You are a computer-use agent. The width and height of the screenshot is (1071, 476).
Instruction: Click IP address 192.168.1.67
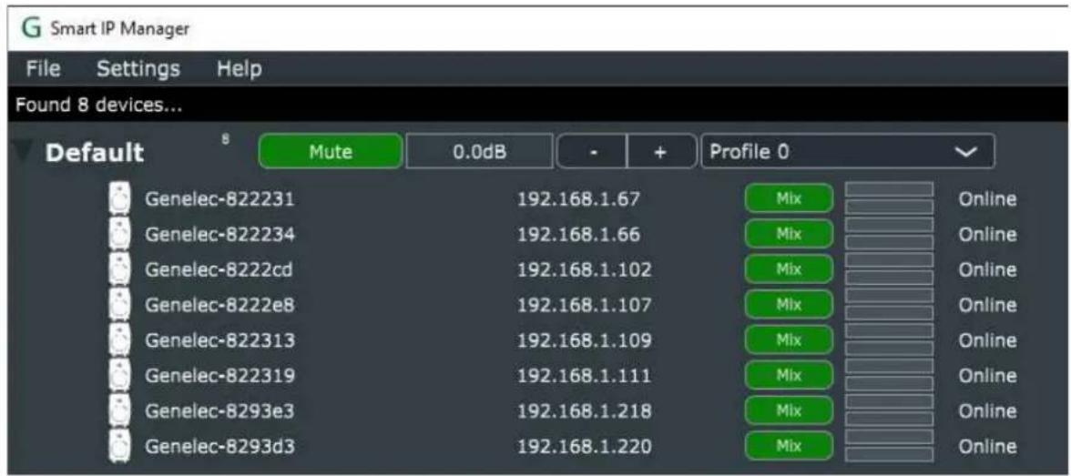coord(578,199)
